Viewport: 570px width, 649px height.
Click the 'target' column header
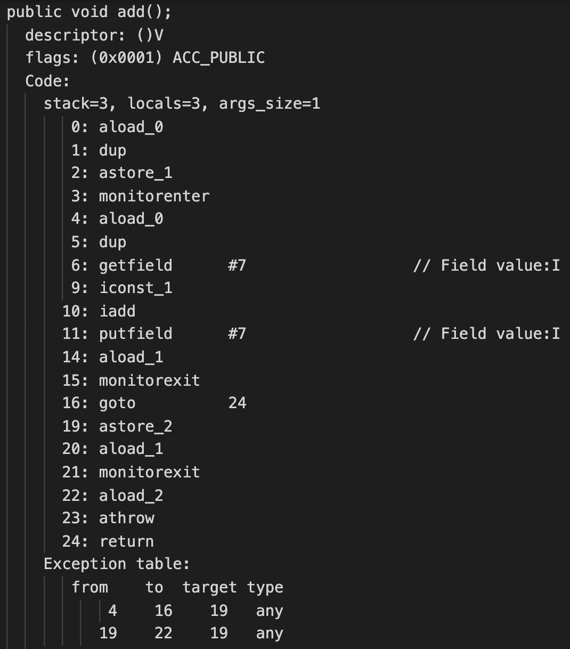(x=209, y=587)
